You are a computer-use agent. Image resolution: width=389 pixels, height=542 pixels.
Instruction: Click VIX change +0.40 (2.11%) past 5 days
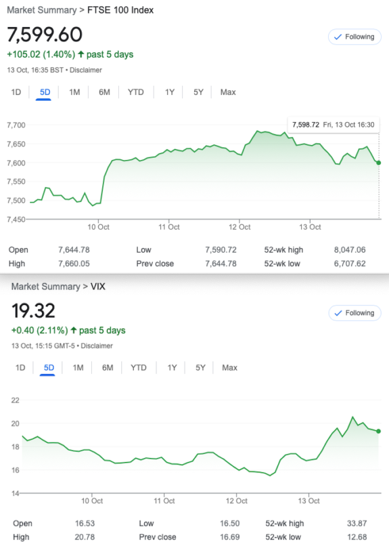coord(68,331)
